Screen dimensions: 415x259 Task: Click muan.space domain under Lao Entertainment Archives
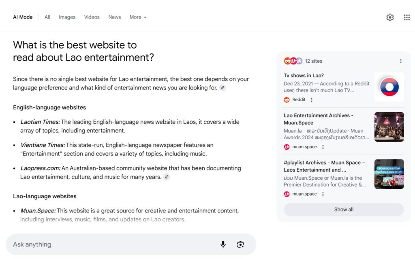[x=304, y=147]
